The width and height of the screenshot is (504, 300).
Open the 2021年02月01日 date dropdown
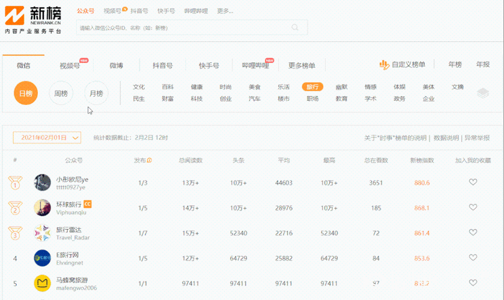pyautogui.click(x=47, y=137)
